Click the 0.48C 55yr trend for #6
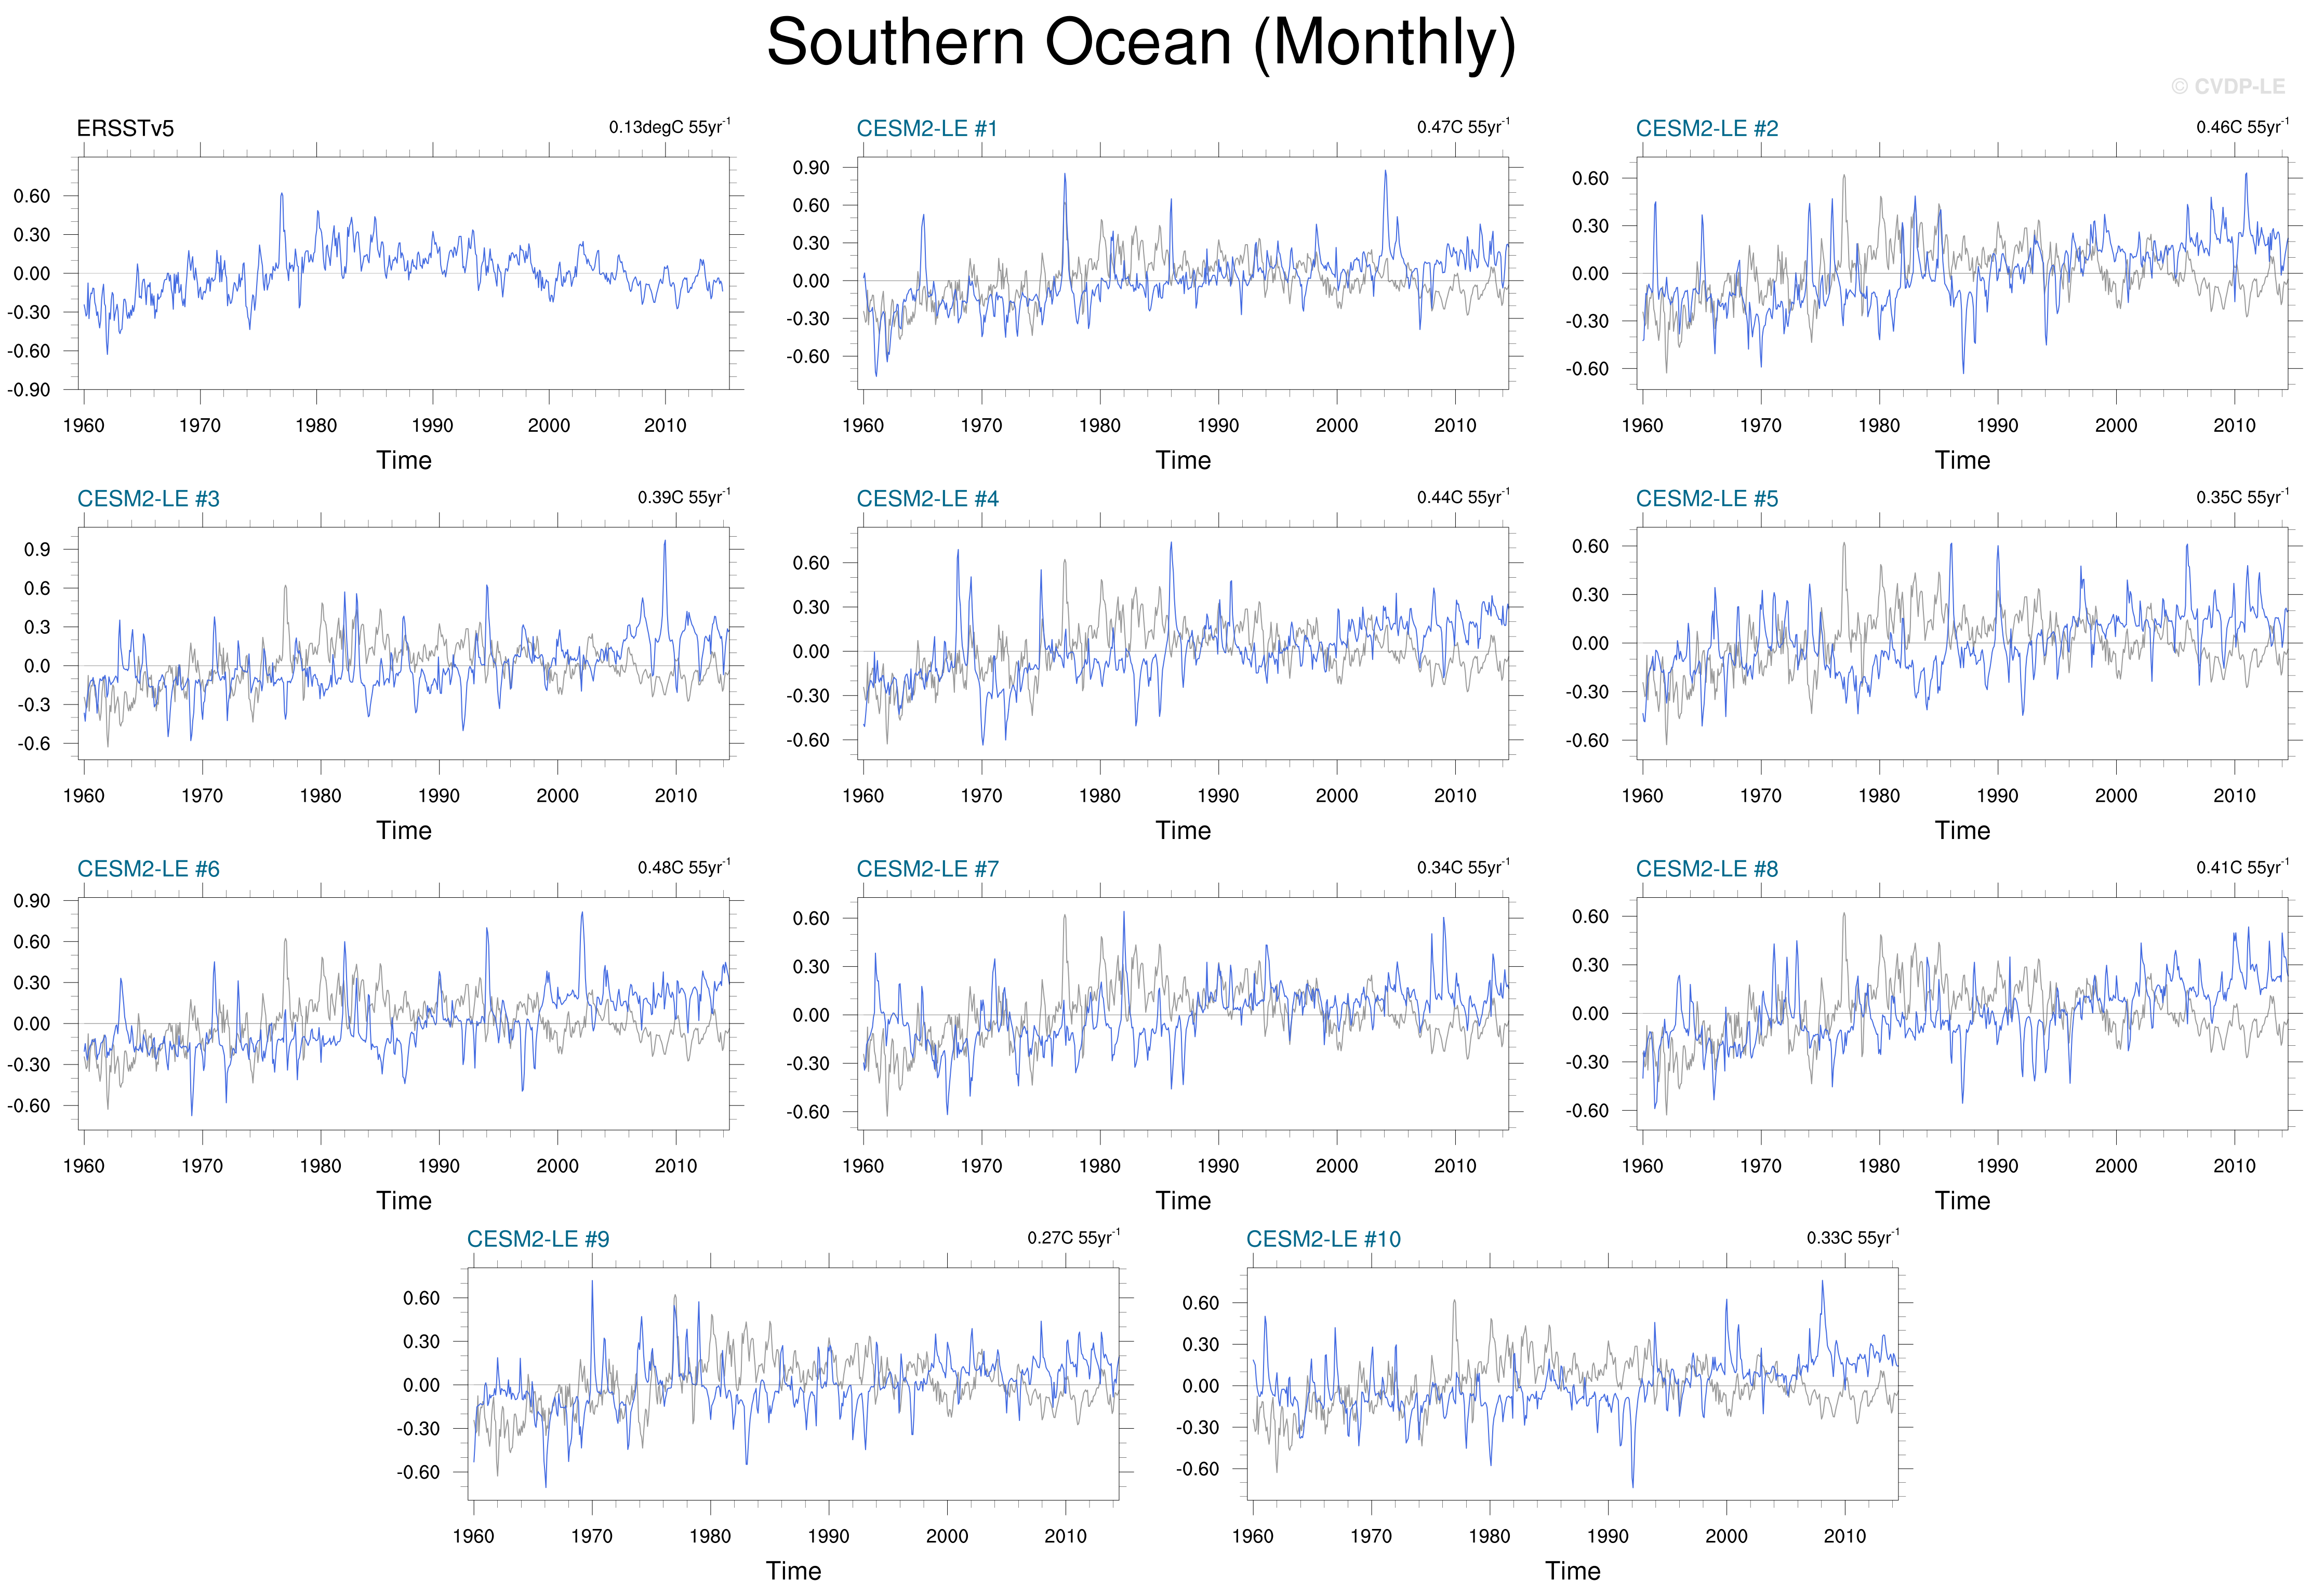The image size is (2311, 1596). (x=683, y=867)
